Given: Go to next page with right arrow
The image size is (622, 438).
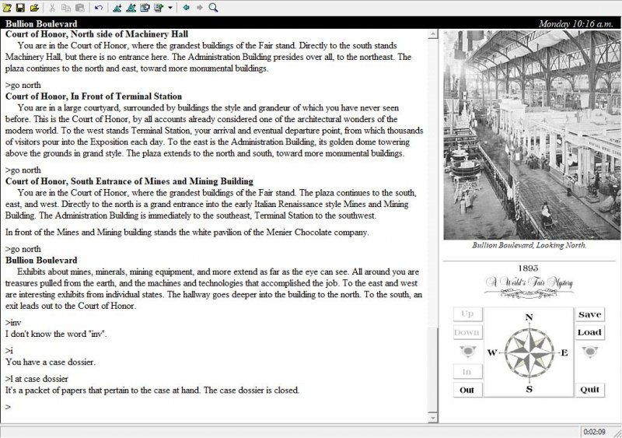Looking at the screenshot, I should pos(200,8).
